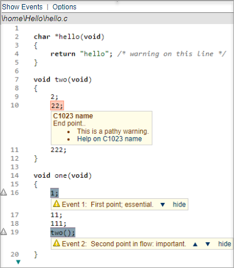Click the '2;' statement on line 9
This screenshot has height=268, width=234.
coord(54,97)
